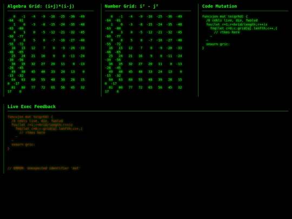Click red '/0 cekls live, die, fwolvd' line
This screenshot has height=219, width=292.
point(37,121)
